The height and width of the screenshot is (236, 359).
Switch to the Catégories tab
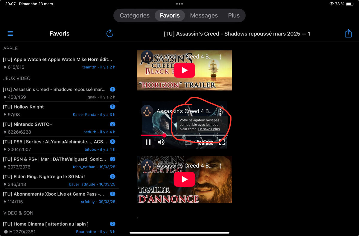click(135, 16)
